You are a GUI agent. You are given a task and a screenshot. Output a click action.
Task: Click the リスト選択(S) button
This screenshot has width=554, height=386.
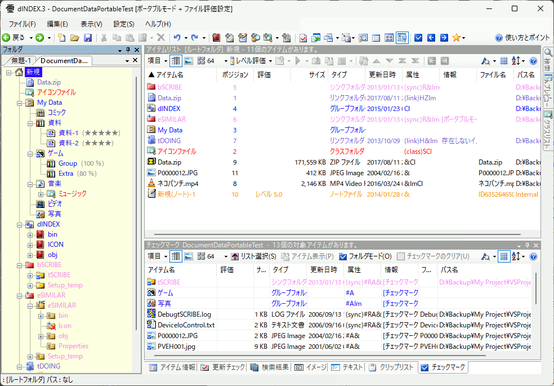pos(254,256)
